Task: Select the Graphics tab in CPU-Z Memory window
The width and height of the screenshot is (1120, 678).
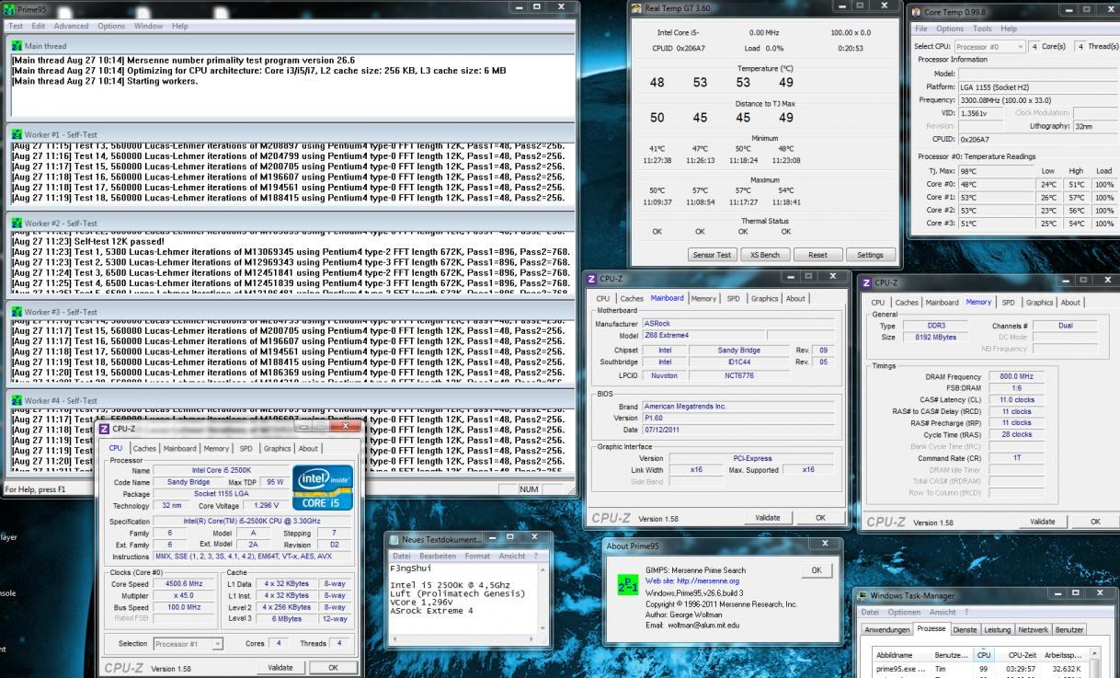Action: (1038, 302)
